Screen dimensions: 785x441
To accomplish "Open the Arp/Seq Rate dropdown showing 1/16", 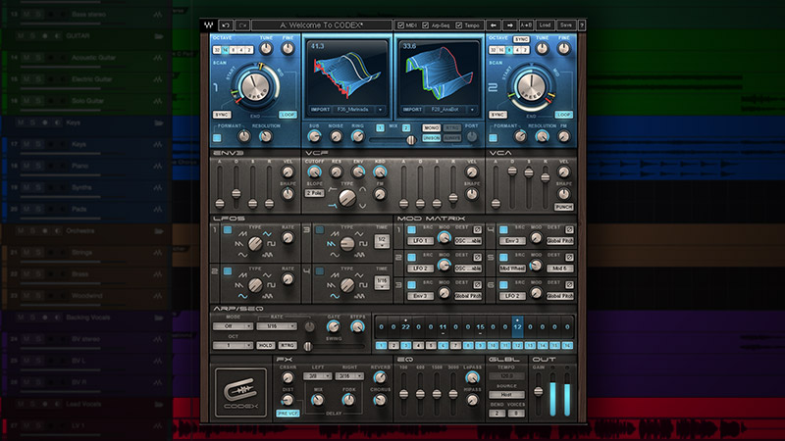I will 277,326.
